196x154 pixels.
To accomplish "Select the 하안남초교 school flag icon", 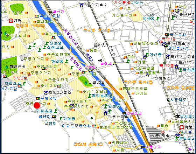I will pos(90,96).
